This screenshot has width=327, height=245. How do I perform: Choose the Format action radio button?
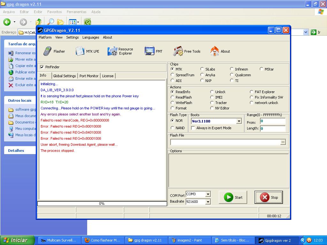[172, 108]
